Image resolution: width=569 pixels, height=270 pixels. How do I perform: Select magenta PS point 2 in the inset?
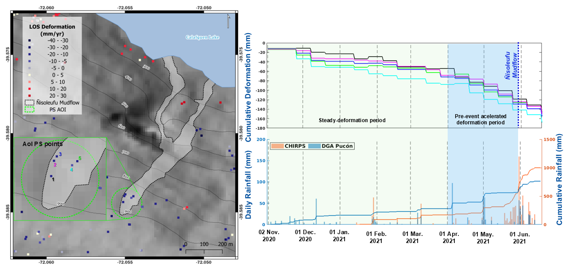54,162
